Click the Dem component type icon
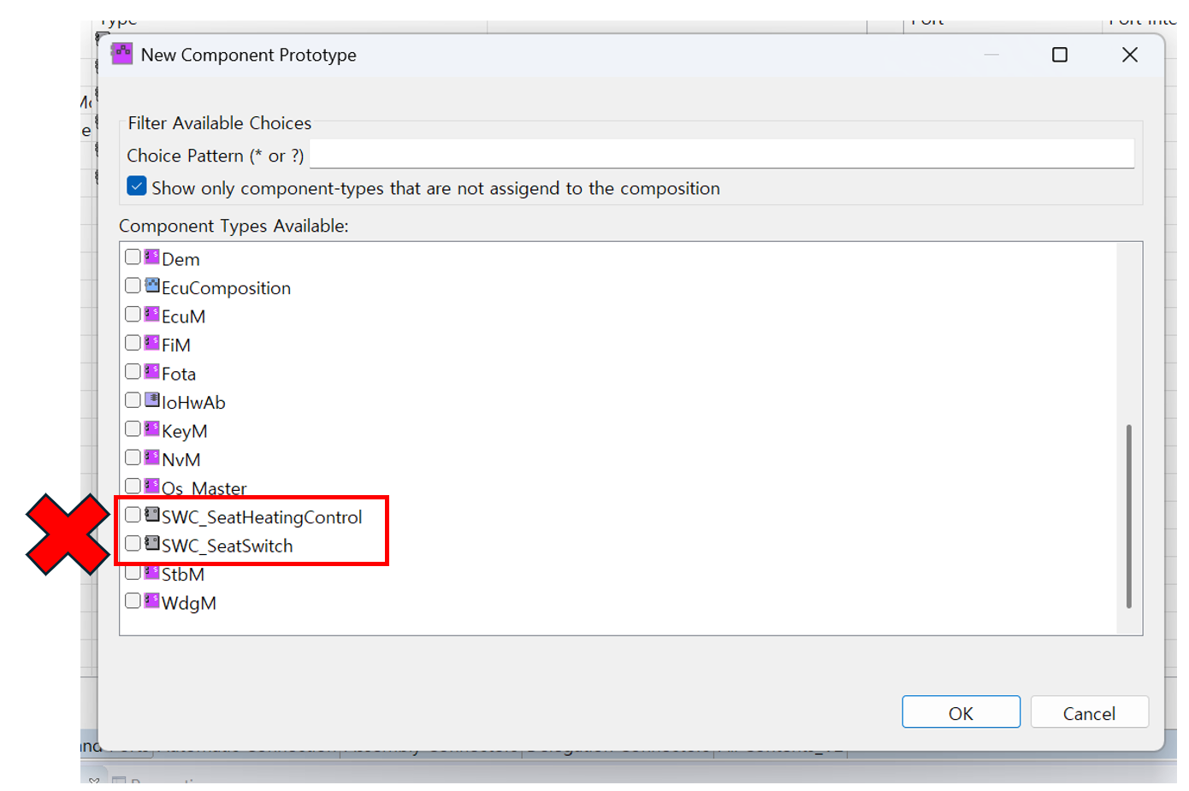 (152, 257)
